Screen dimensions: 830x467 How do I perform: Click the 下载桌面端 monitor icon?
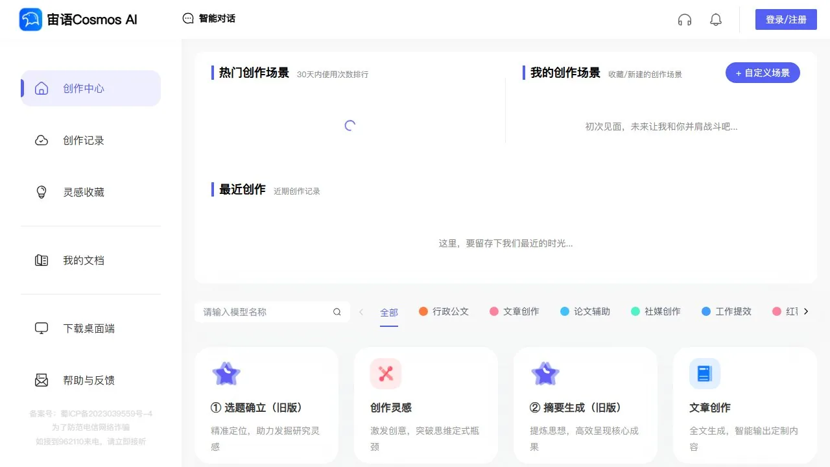[x=41, y=328]
